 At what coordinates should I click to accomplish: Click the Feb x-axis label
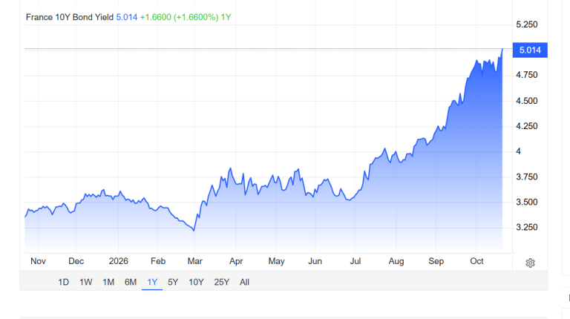point(158,261)
